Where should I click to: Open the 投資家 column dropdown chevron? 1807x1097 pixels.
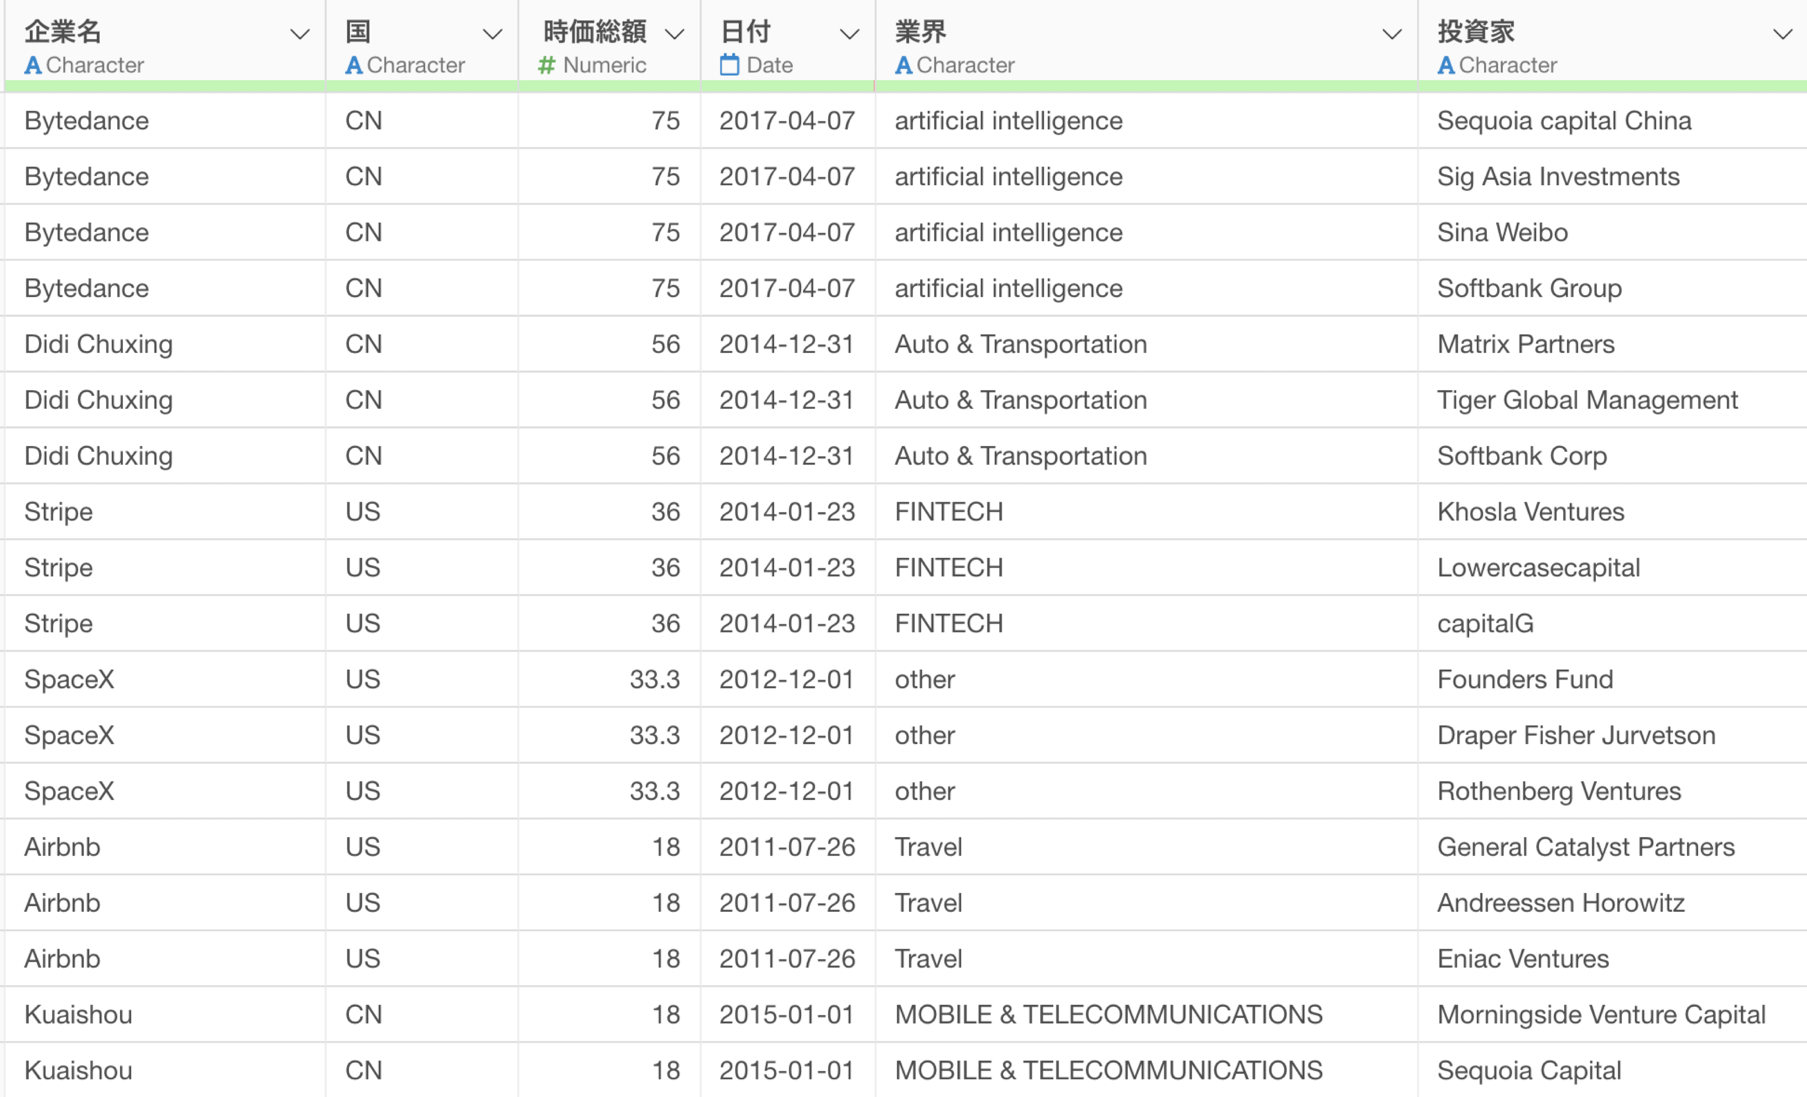(1782, 34)
